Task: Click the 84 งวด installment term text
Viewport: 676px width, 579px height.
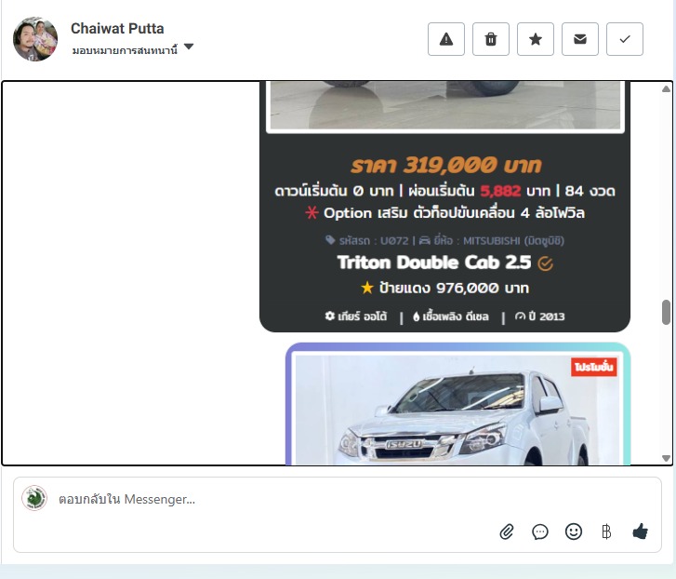Action: pos(590,191)
